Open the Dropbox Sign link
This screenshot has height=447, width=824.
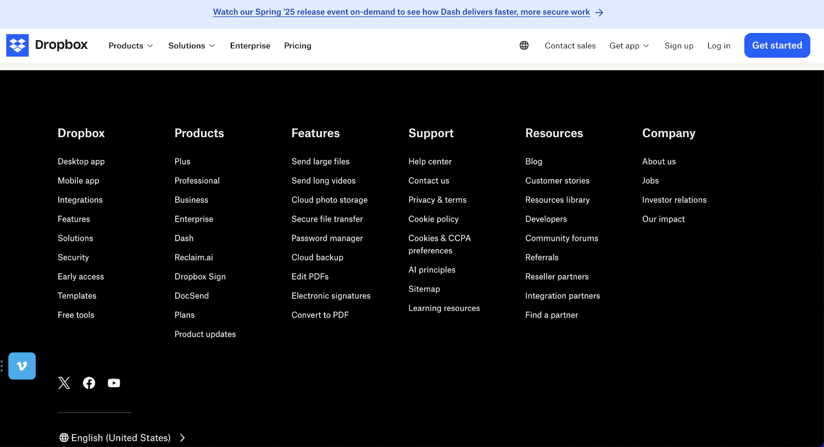click(x=200, y=276)
